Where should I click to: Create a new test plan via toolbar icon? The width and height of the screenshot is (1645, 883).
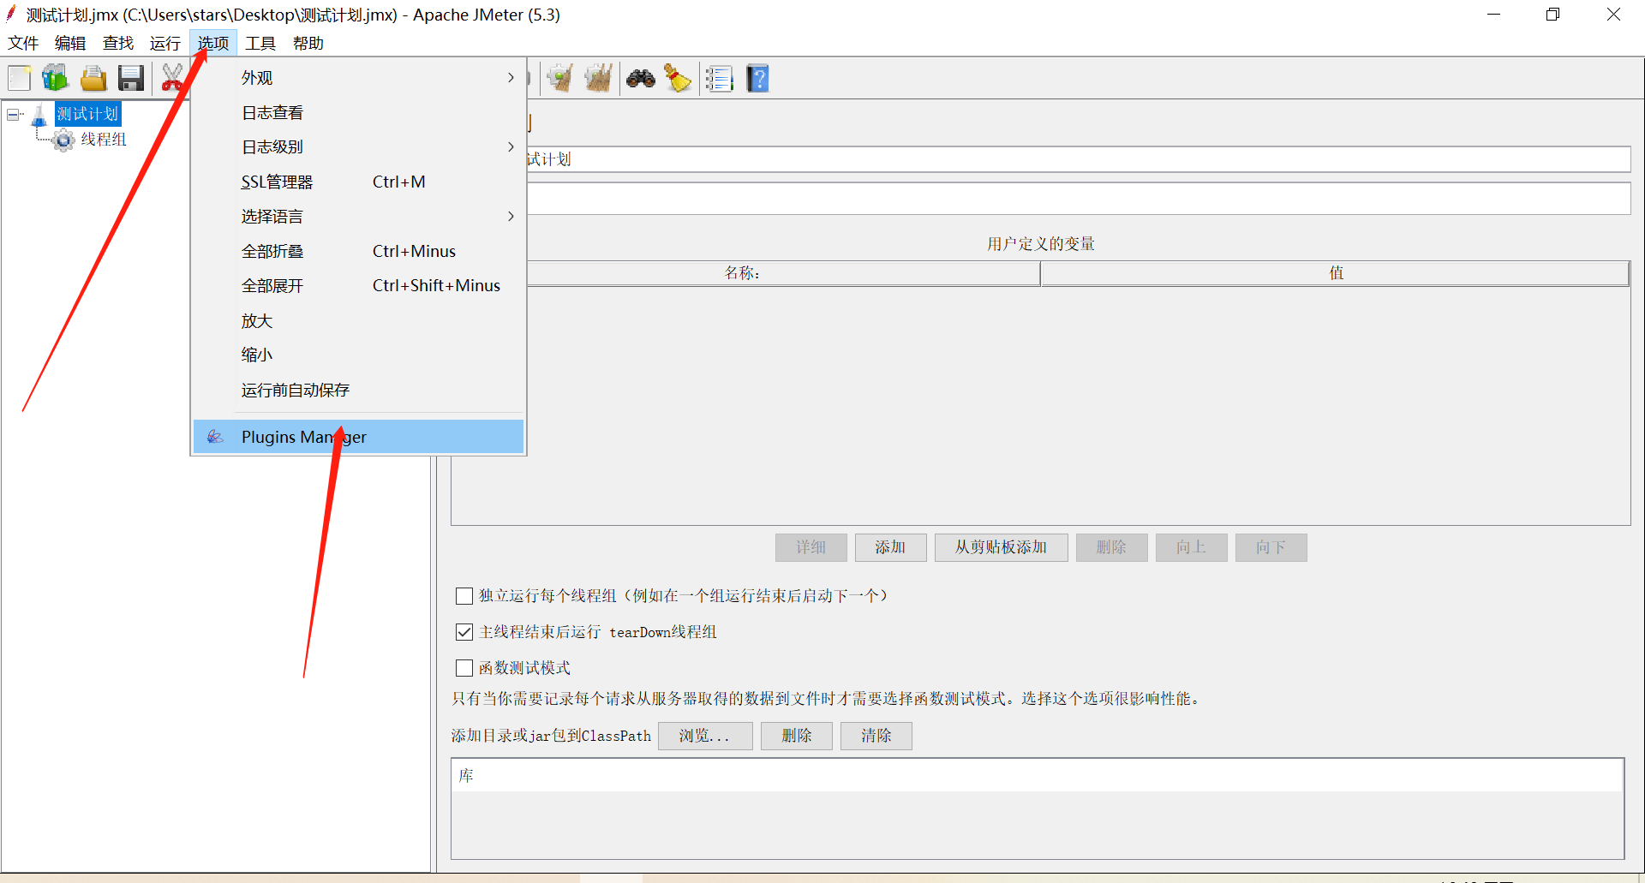click(x=19, y=78)
